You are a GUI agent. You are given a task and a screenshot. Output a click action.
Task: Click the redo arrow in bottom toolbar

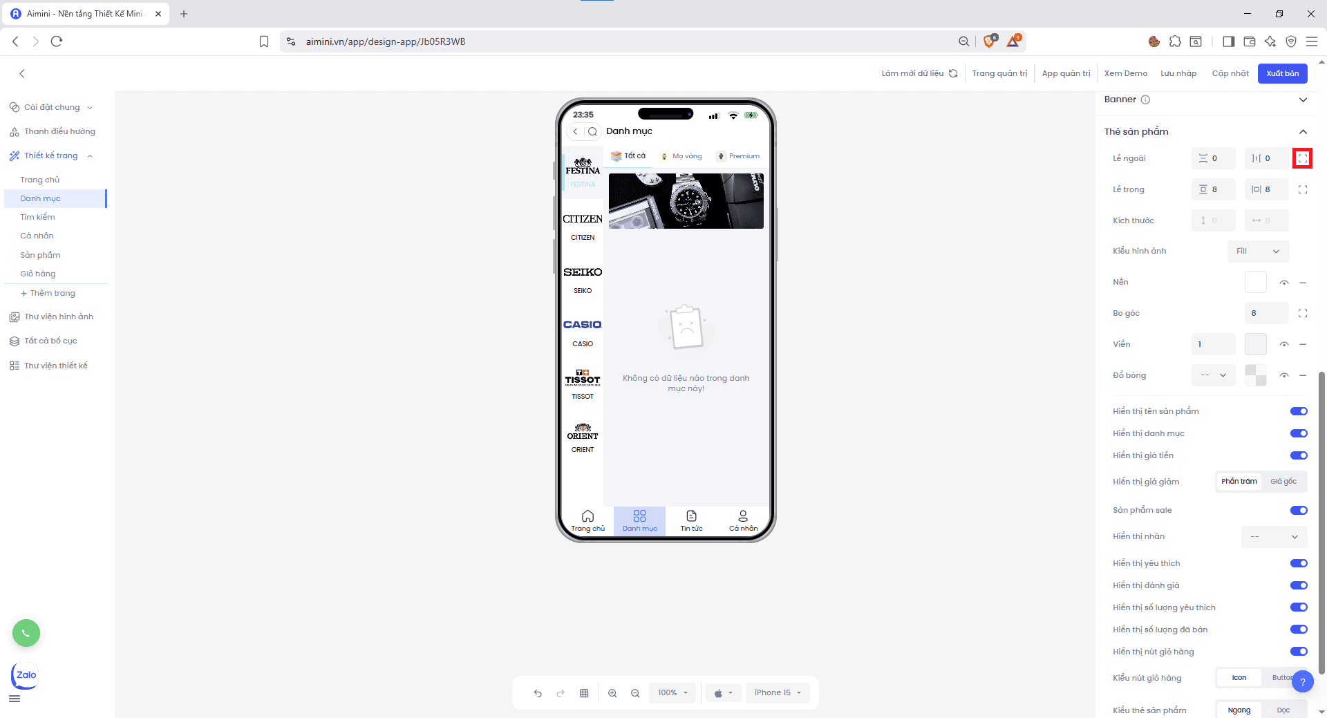561,693
